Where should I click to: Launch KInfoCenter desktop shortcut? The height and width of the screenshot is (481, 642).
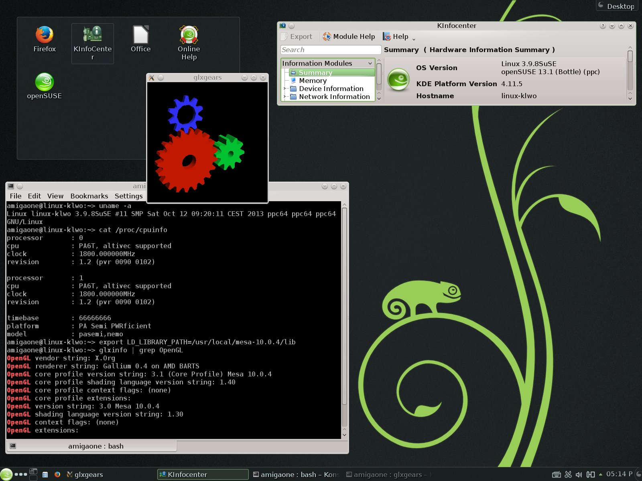pyautogui.click(x=92, y=36)
